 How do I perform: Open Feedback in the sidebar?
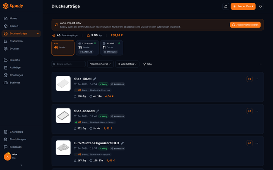coord(21,147)
